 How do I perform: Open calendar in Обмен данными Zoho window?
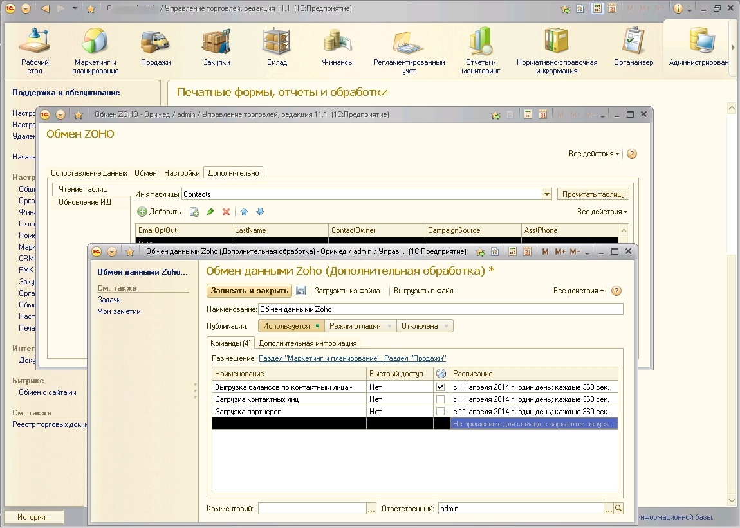point(527,251)
